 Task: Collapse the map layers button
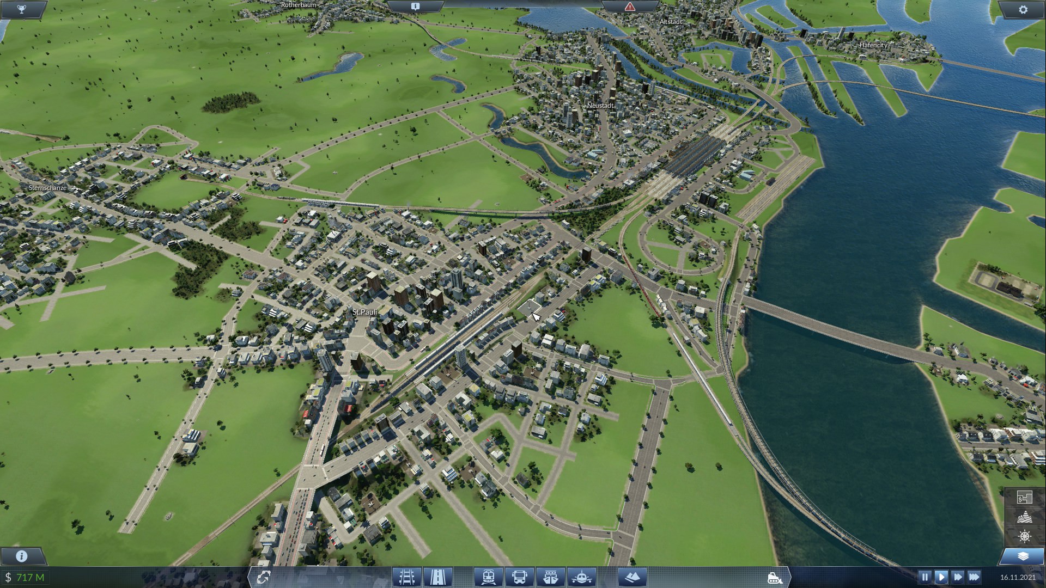1023,556
